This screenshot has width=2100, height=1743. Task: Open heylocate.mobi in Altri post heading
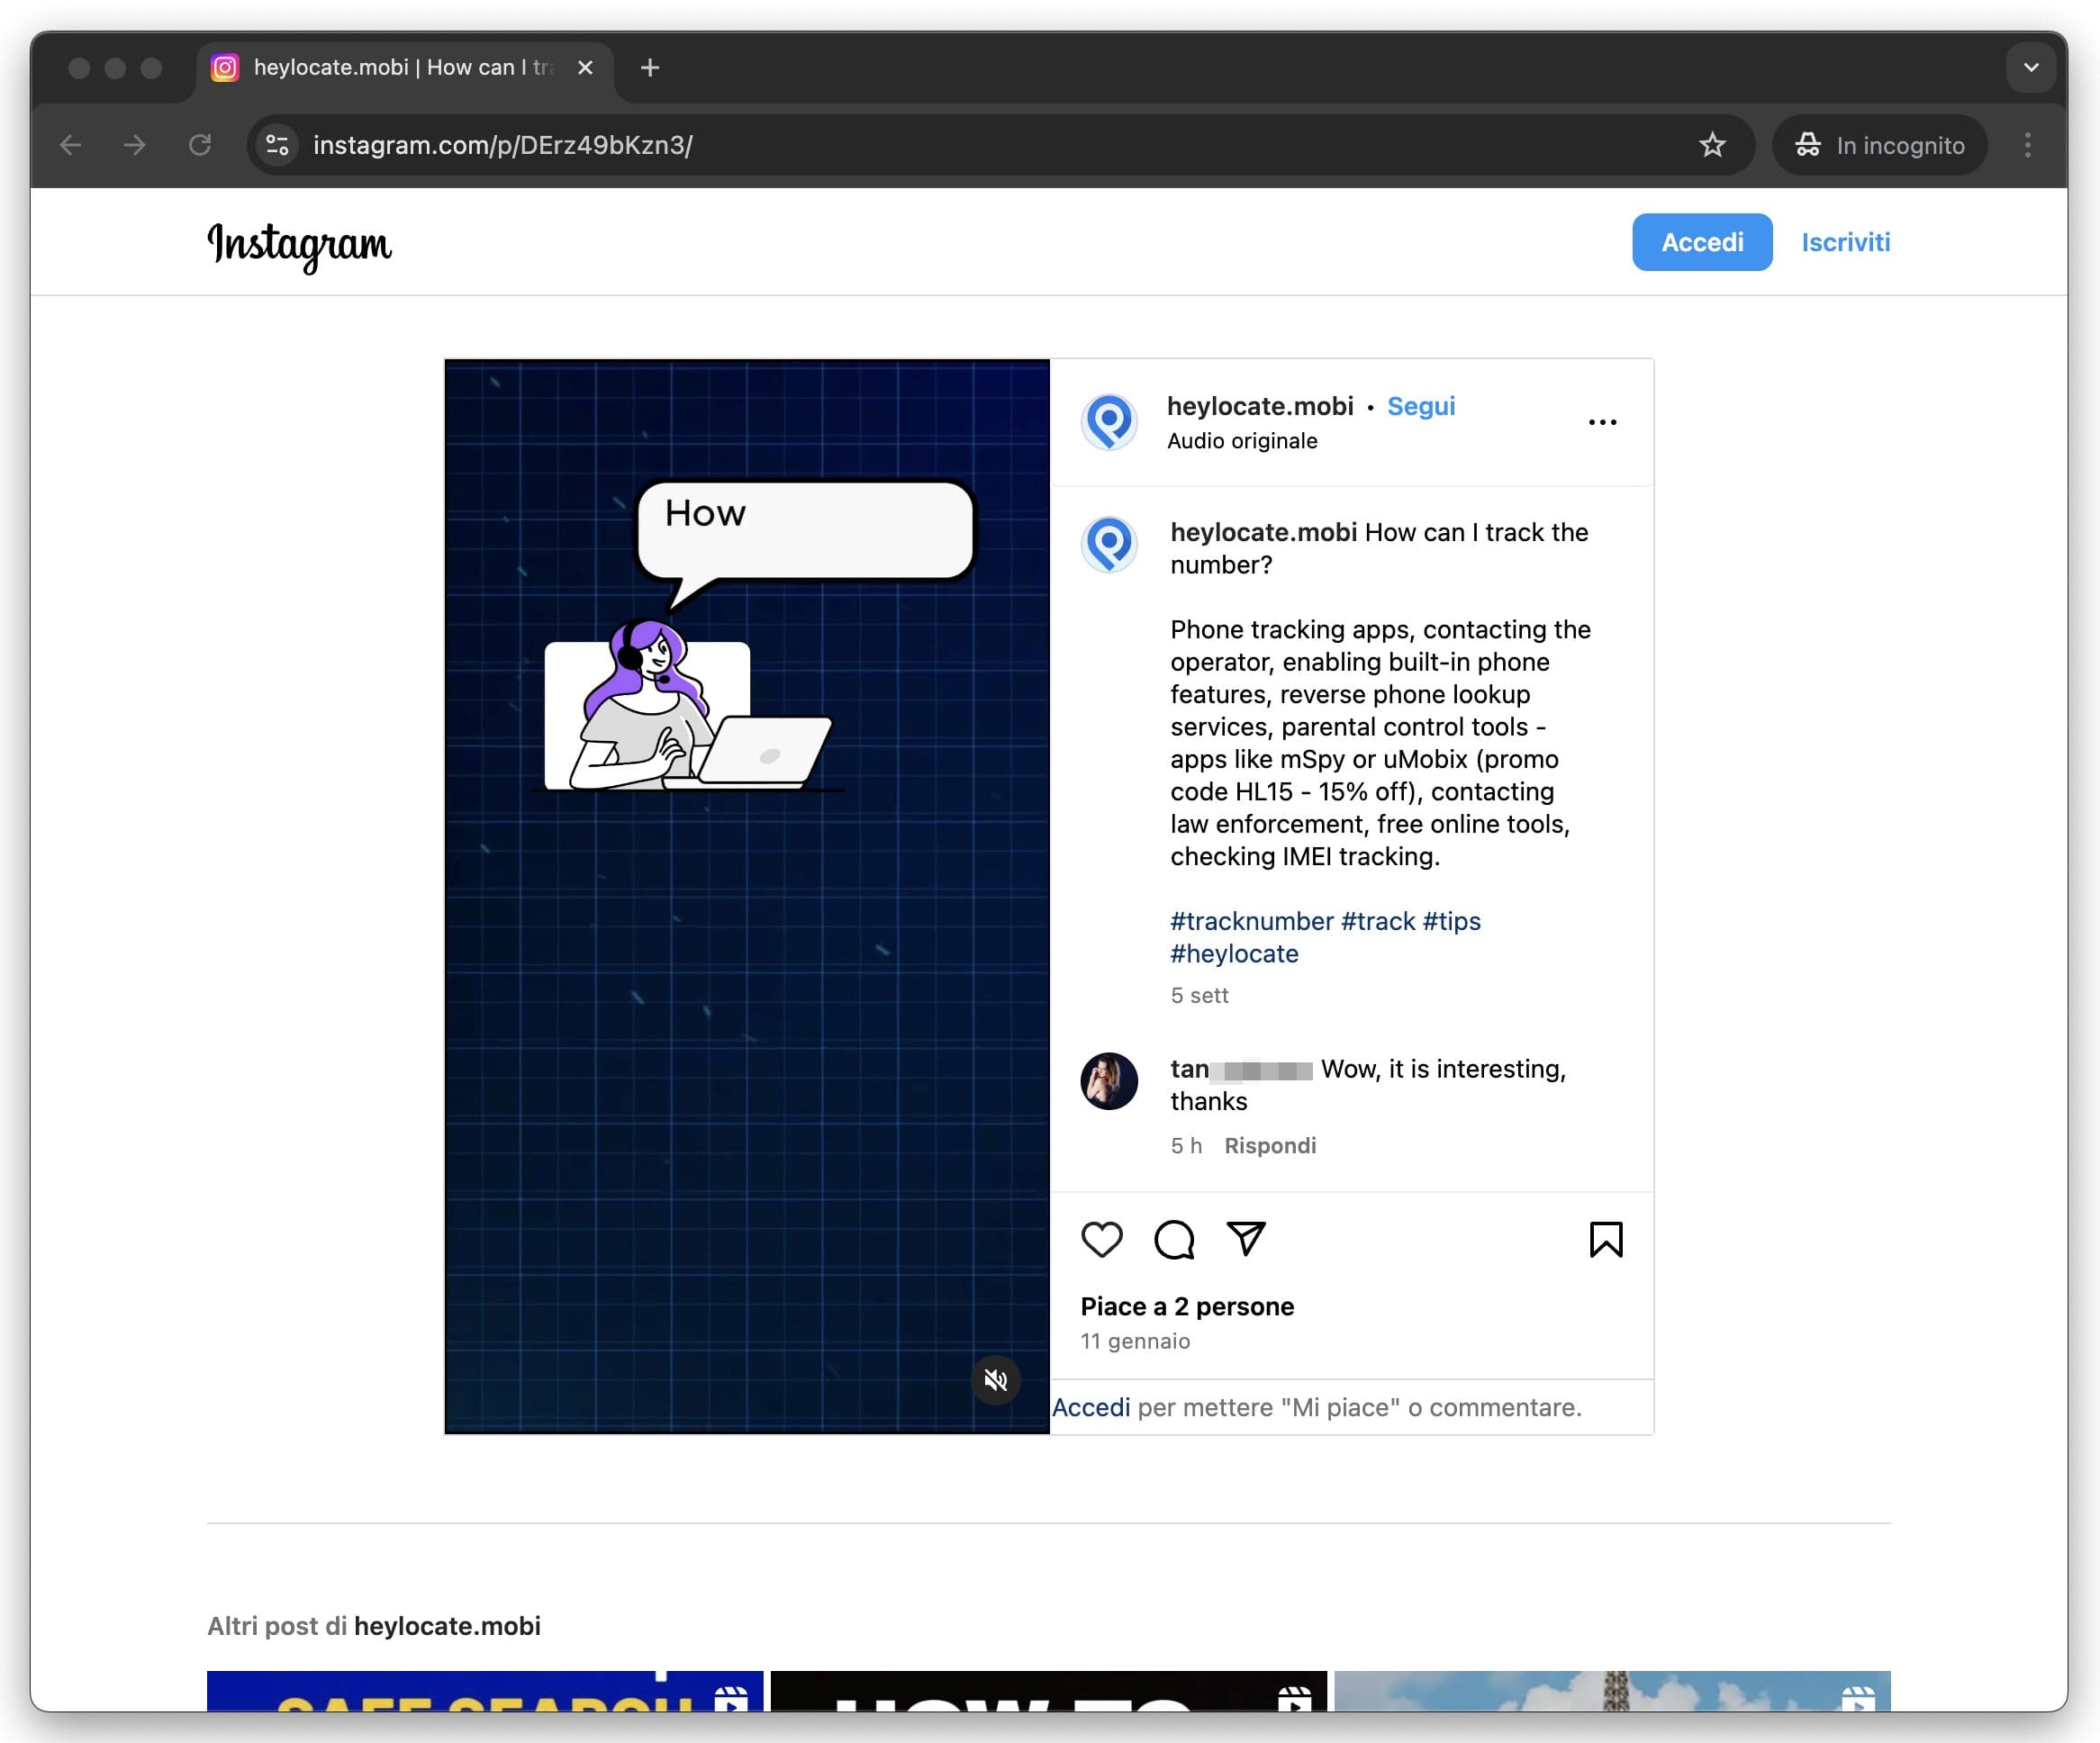pos(447,1626)
